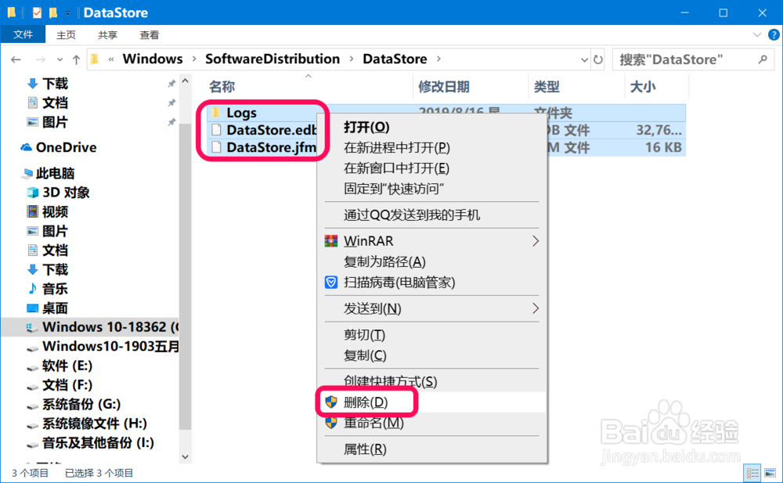Image resolution: width=783 pixels, height=483 pixels.
Task: Expand chevron after Windows in address path
Action: [194, 59]
